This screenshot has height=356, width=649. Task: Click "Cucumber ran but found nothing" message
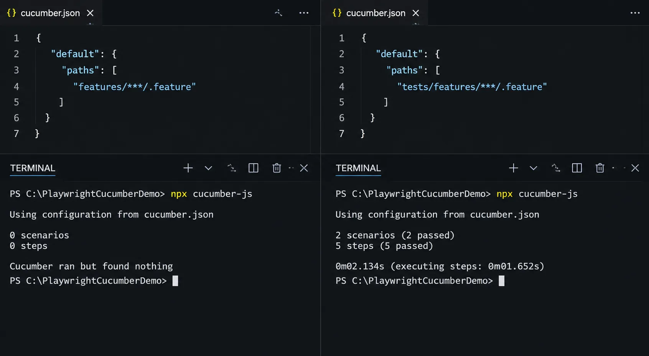pos(91,266)
